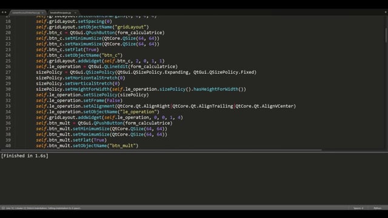Click setMinimumSize on line 21

pyautogui.click(x=83, y=38)
